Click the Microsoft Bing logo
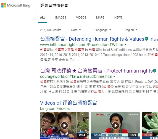The height and width of the screenshot is (139, 158). coord(16,5)
